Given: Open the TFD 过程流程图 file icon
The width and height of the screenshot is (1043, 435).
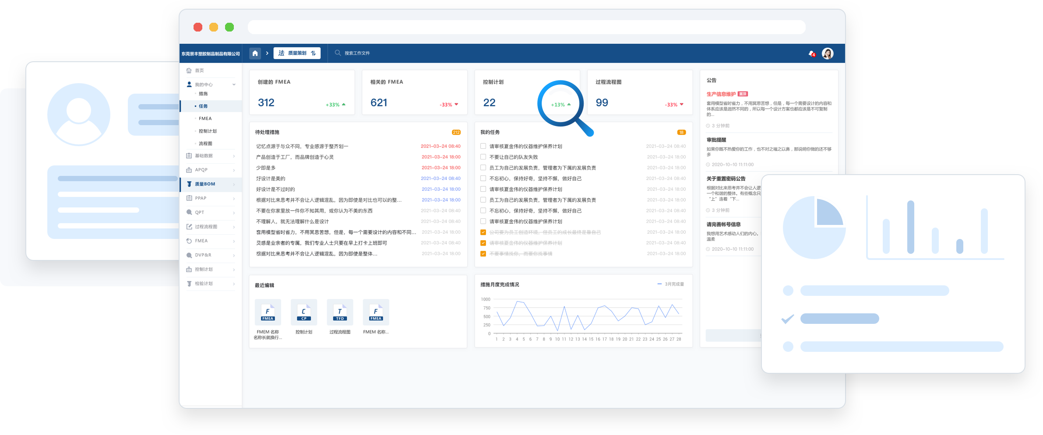Looking at the screenshot, I should [x=340, y=312].
